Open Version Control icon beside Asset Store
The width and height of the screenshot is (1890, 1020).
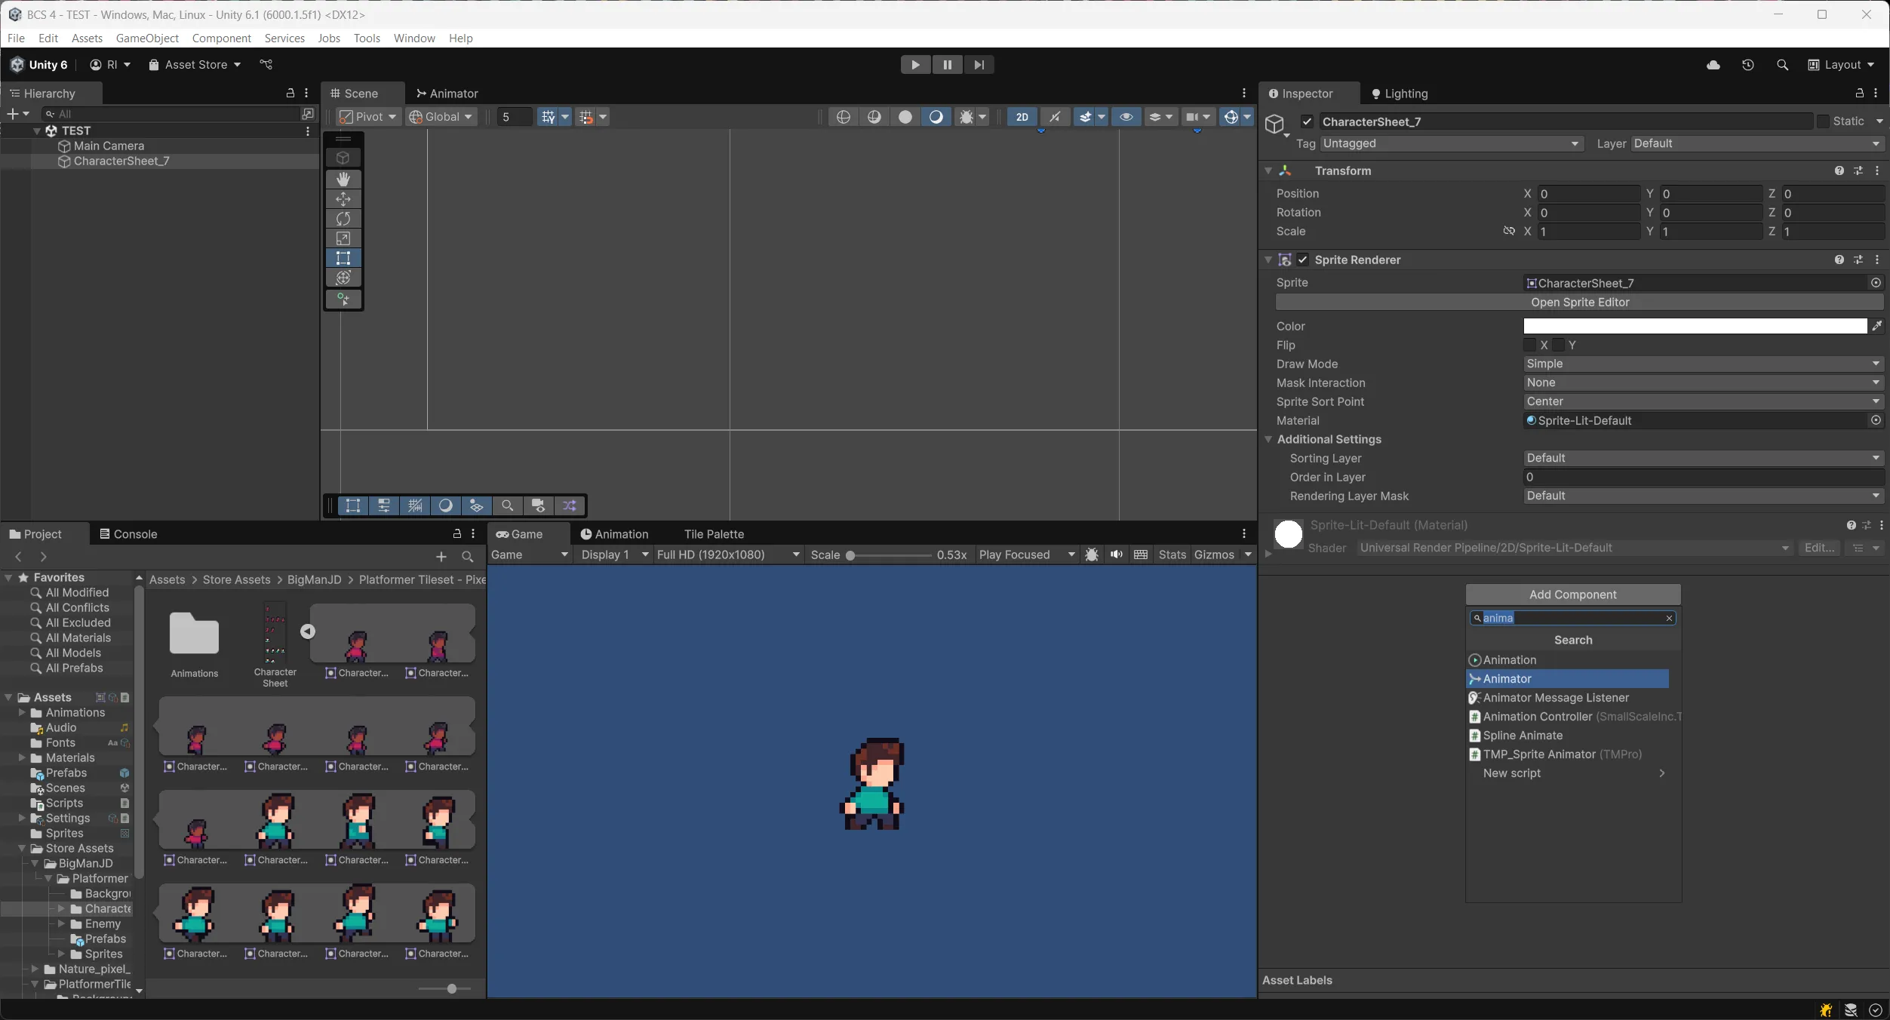(x=266, y=65)
